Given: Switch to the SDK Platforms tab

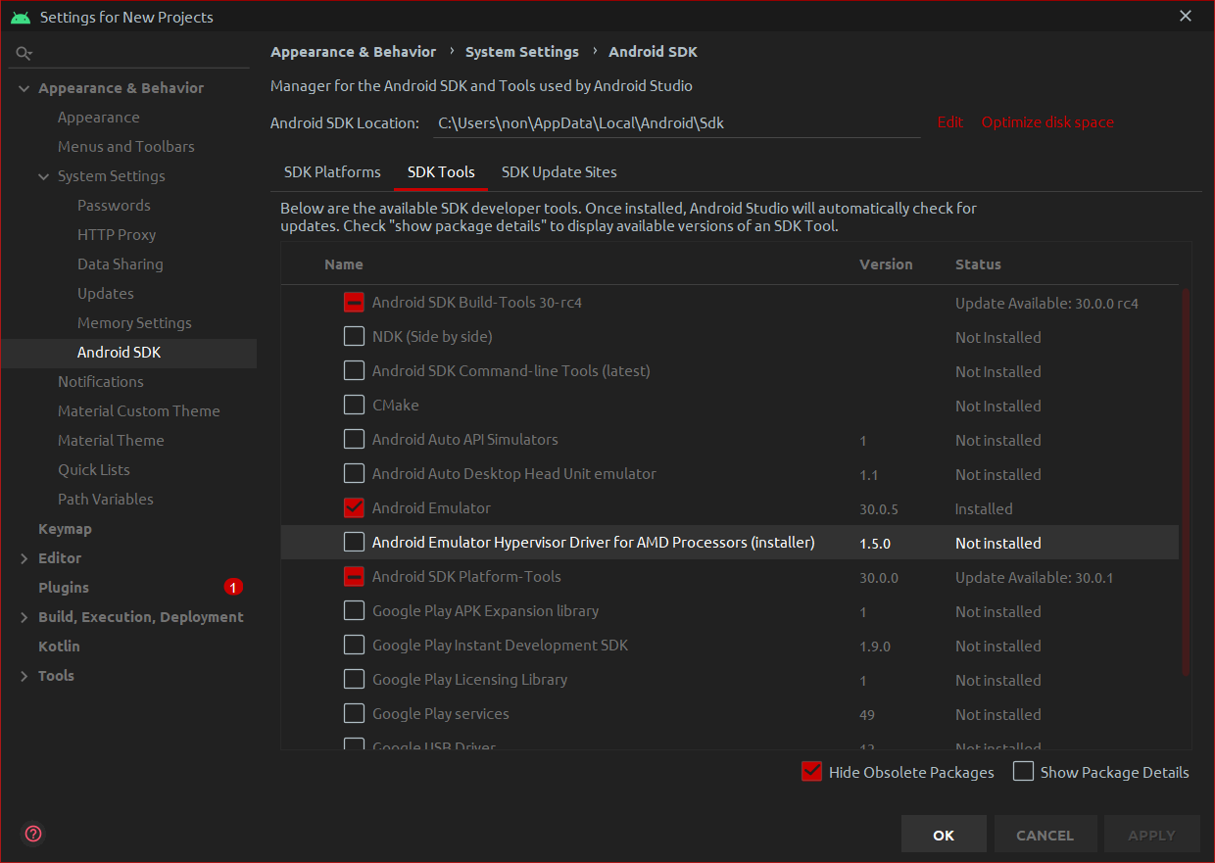Looking at the screenshot, I should pos(332,172).
